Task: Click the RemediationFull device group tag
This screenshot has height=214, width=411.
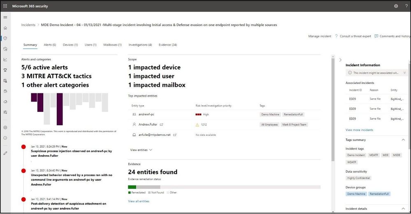Action: click(x=379, y=194)
